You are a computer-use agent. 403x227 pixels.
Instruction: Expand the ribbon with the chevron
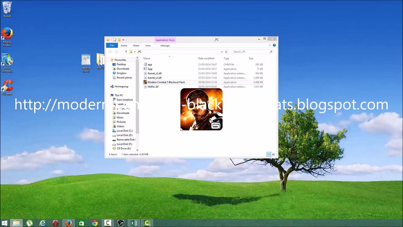click(270, 45)
